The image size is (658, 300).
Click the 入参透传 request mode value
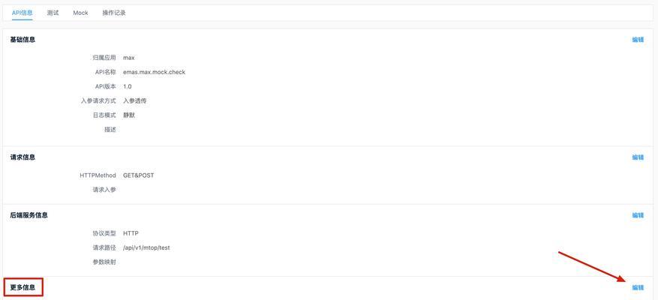135,100
